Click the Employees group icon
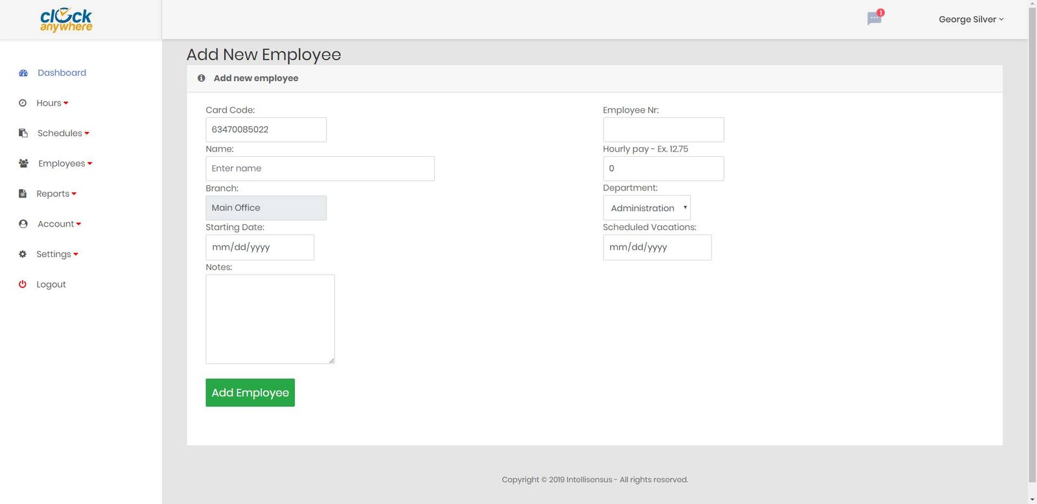1037x504 pixels. (x=23, y=163)
